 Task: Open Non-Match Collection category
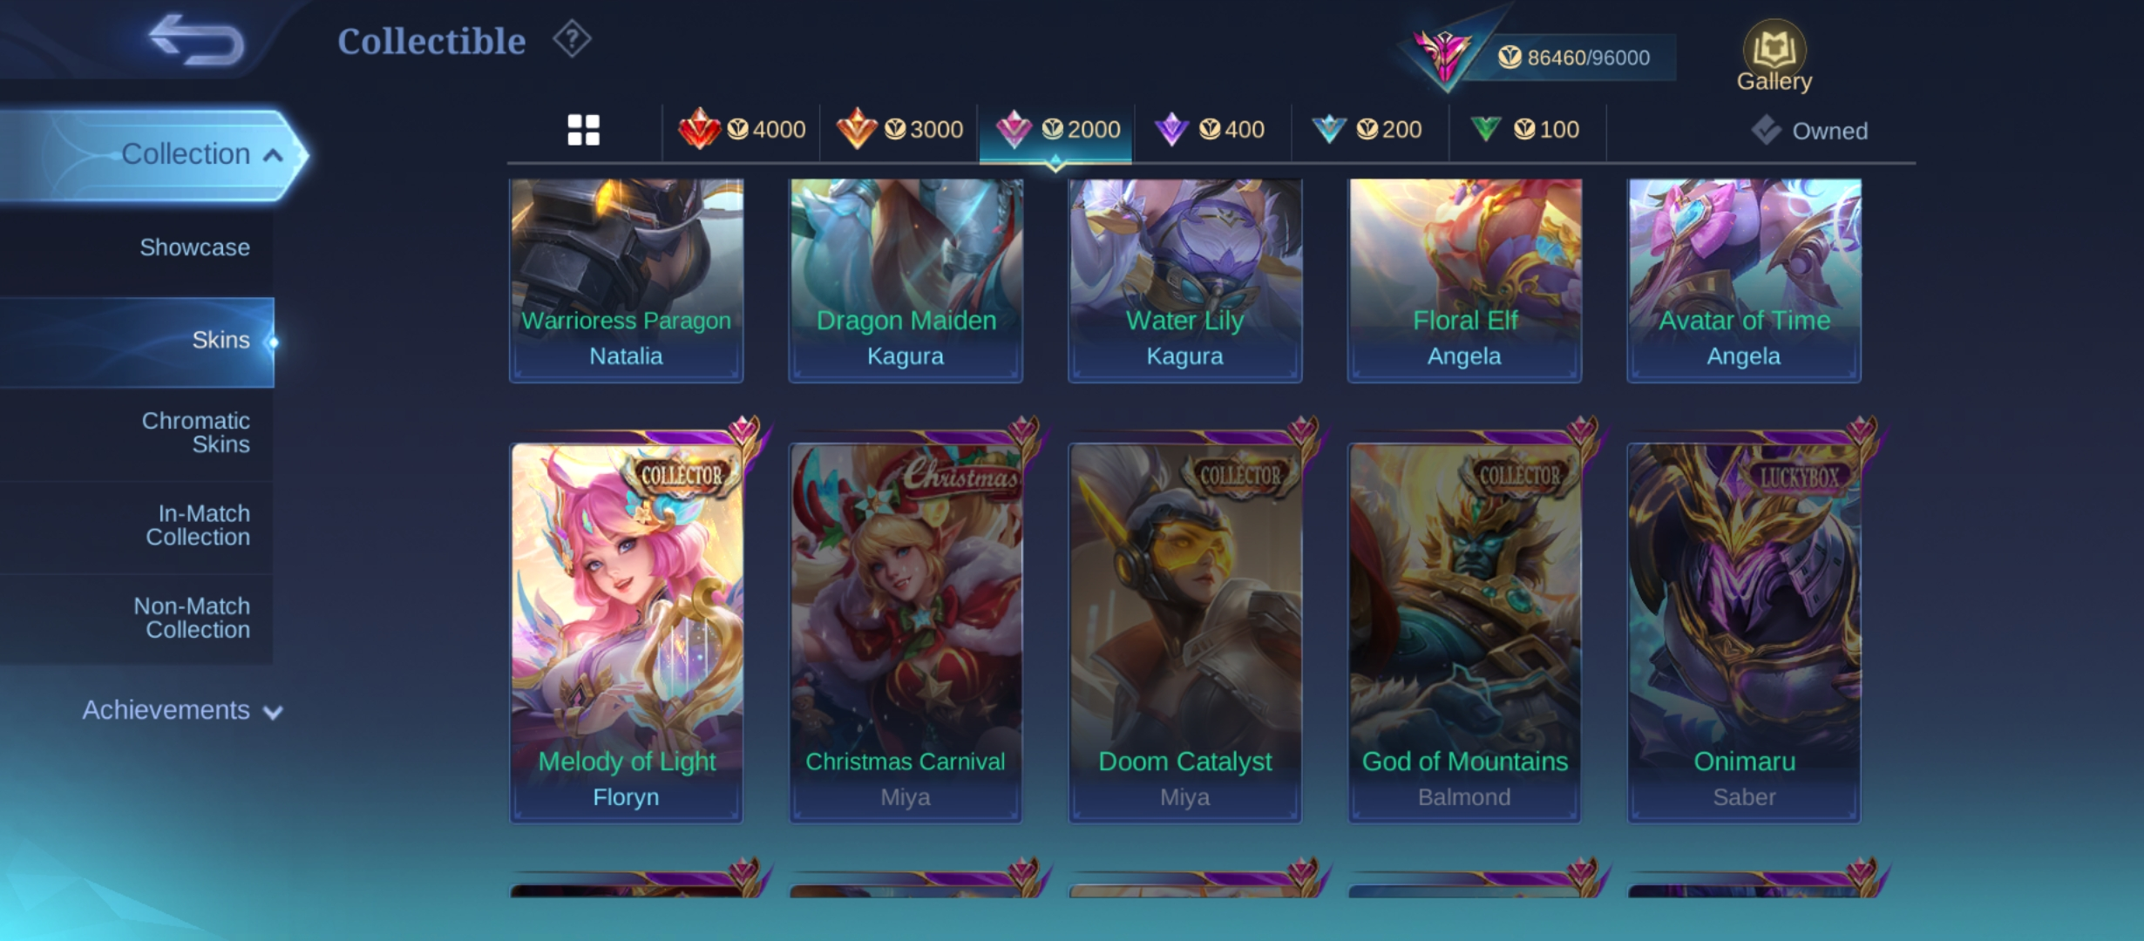click(x=192, y=618)
